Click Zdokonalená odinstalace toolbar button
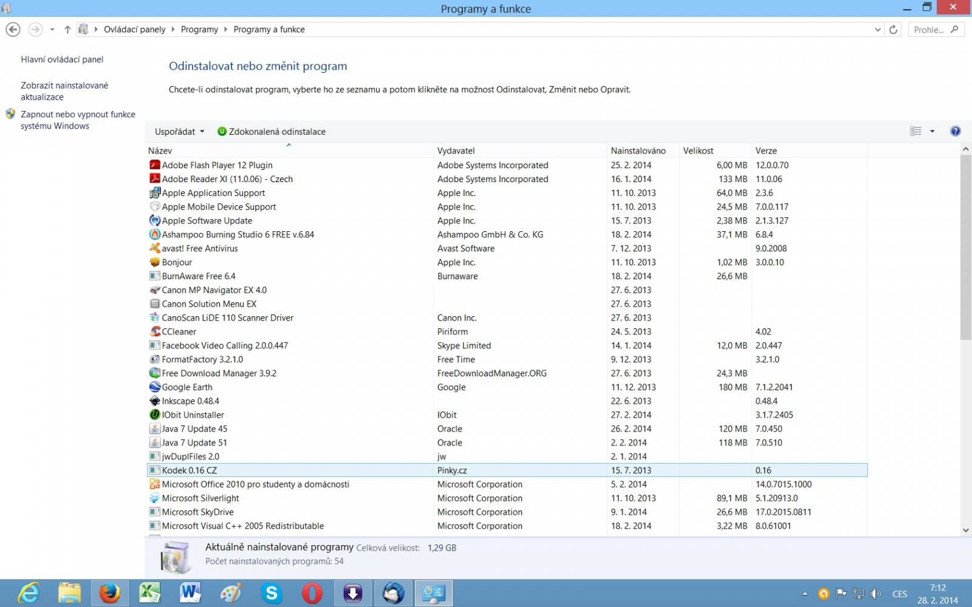The height and width of the screenshot is (607, 972). click(x=271, y=131)
